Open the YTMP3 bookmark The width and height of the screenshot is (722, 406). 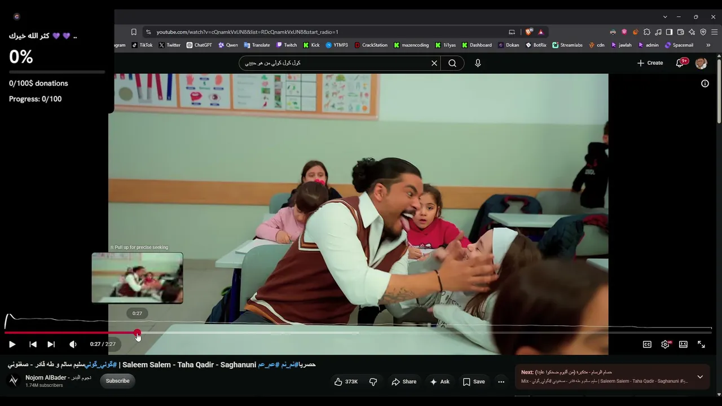point(337,45)
